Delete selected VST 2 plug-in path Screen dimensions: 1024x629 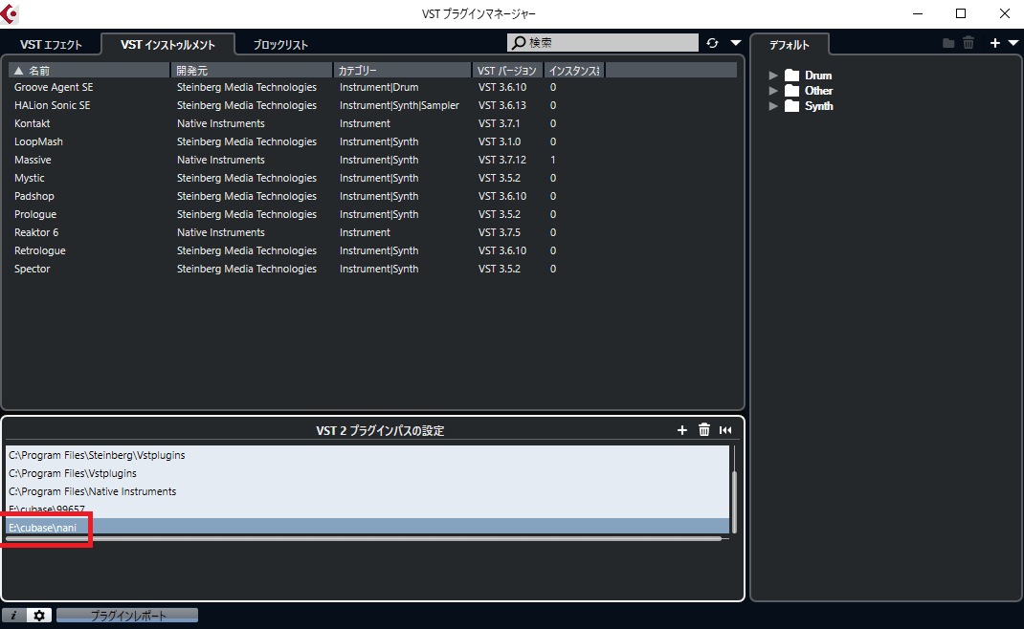(704, 430)
